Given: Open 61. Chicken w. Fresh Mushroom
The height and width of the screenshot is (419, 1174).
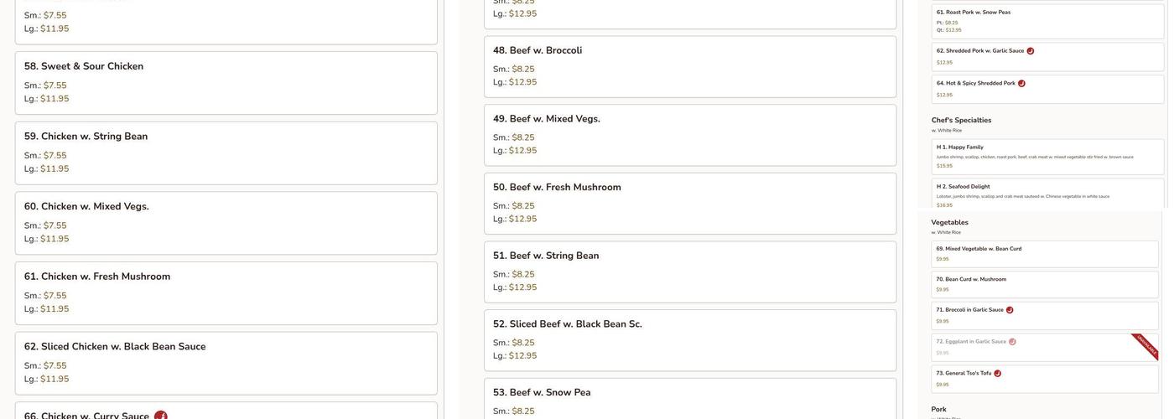Looking at the screenshot, I should coord(226,292).
